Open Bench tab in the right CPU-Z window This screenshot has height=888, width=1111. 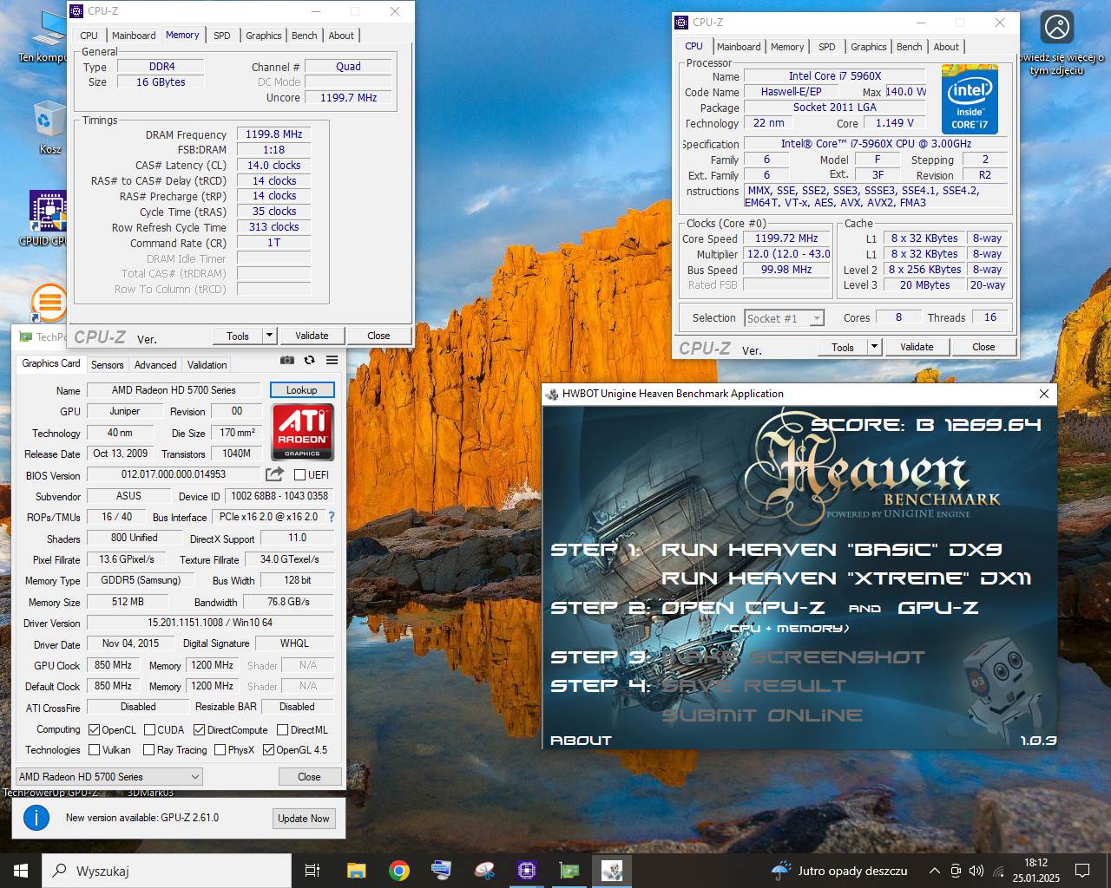pyautogui.click(x=910, y=47)
